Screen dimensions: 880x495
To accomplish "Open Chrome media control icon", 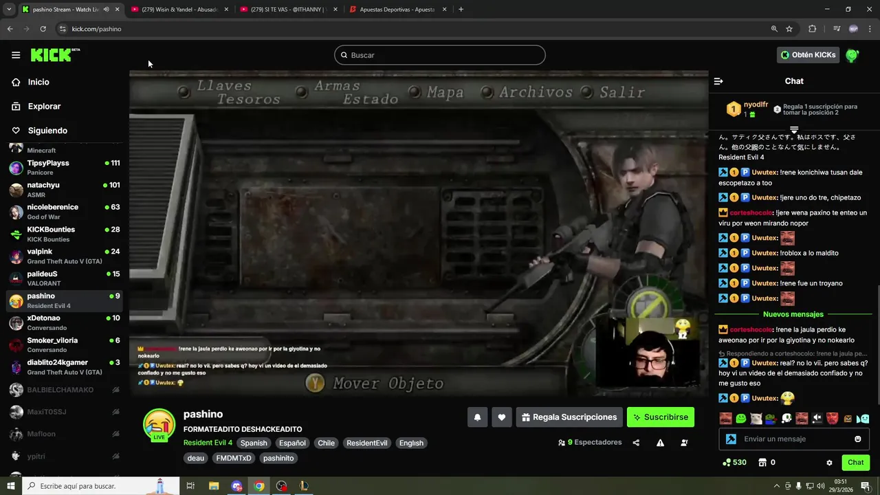I will click(x=837, y=29).
